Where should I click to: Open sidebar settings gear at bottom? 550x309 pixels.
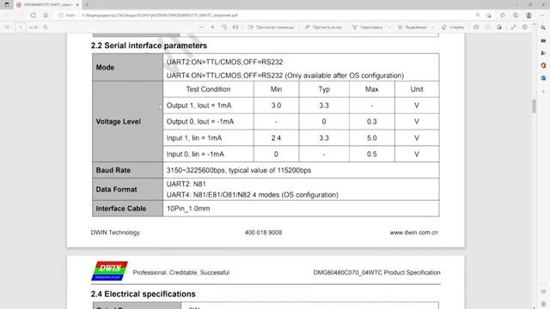tap(543, 304)
